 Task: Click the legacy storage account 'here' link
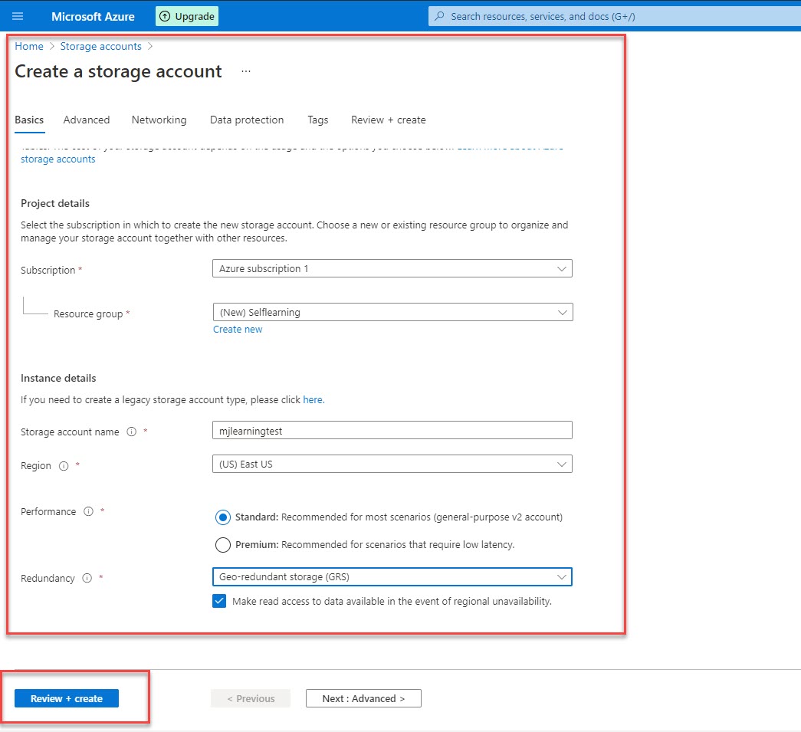[313, 400]
